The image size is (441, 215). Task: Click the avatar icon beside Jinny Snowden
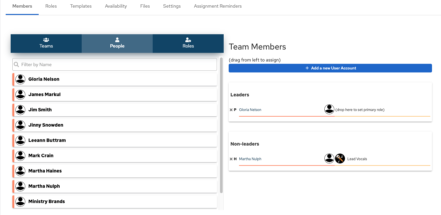point(21,125)
